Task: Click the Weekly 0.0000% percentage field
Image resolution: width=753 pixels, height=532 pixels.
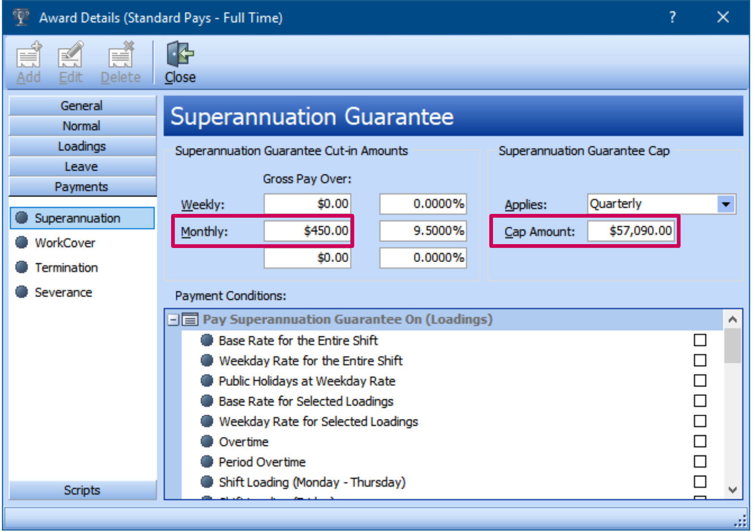Action: tap(423, 204)
